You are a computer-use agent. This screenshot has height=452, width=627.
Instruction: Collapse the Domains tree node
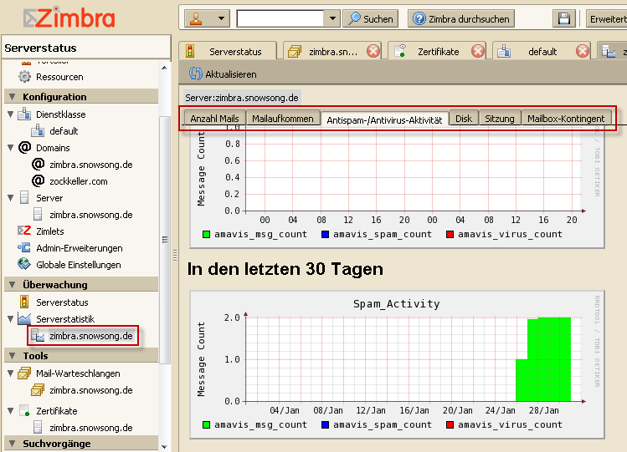point(10,148)
